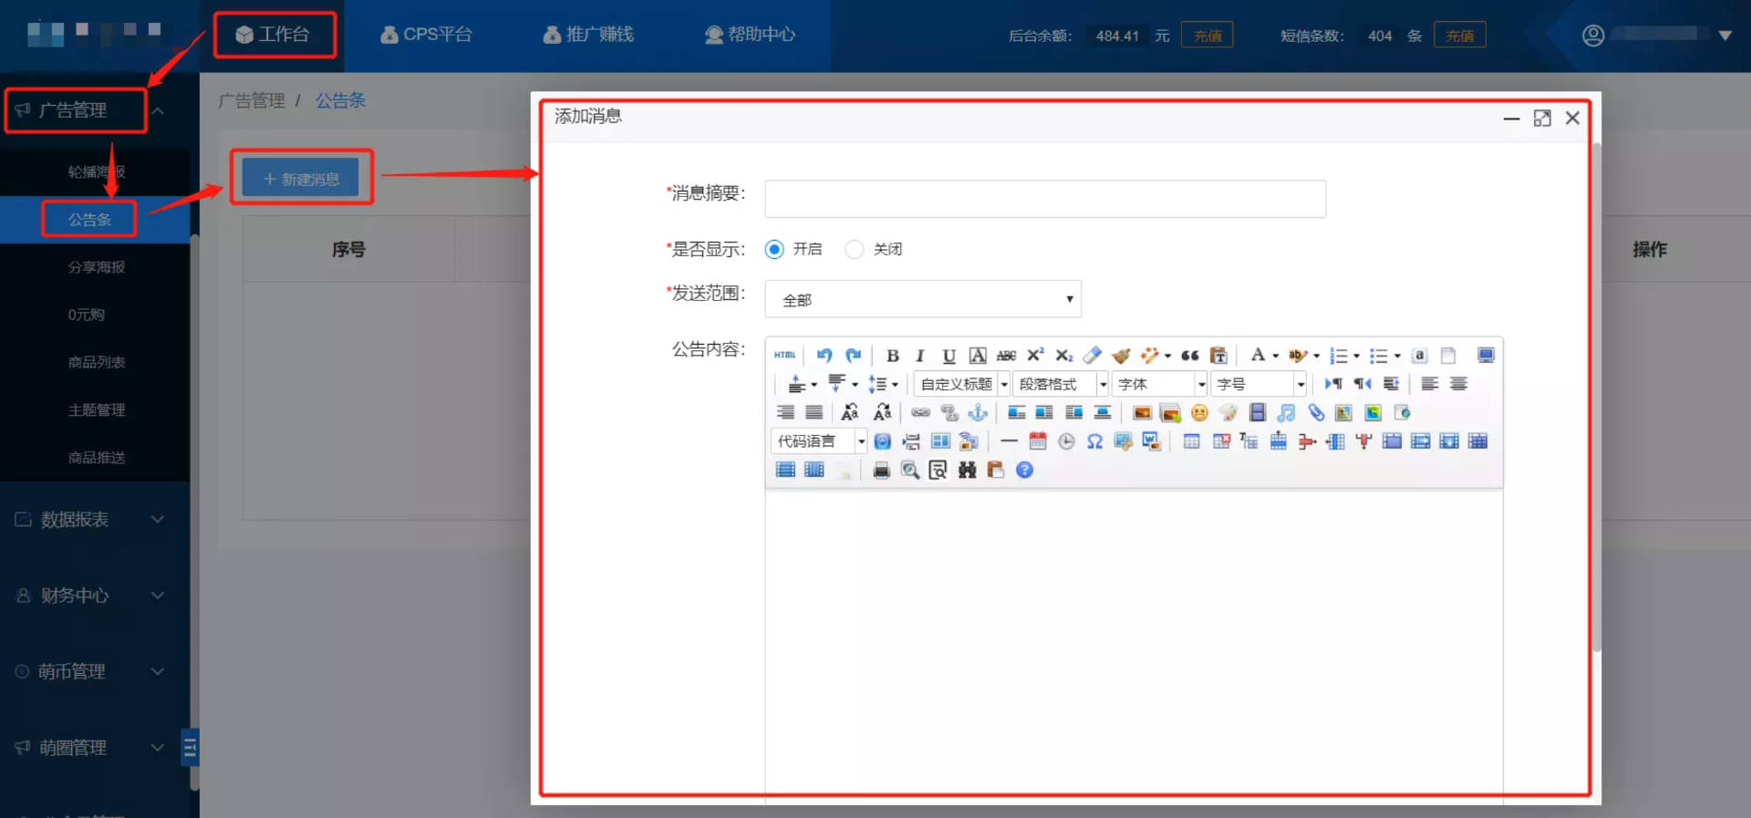Select the 开启 radio button

pyautogui.click(x=774, y=249)
